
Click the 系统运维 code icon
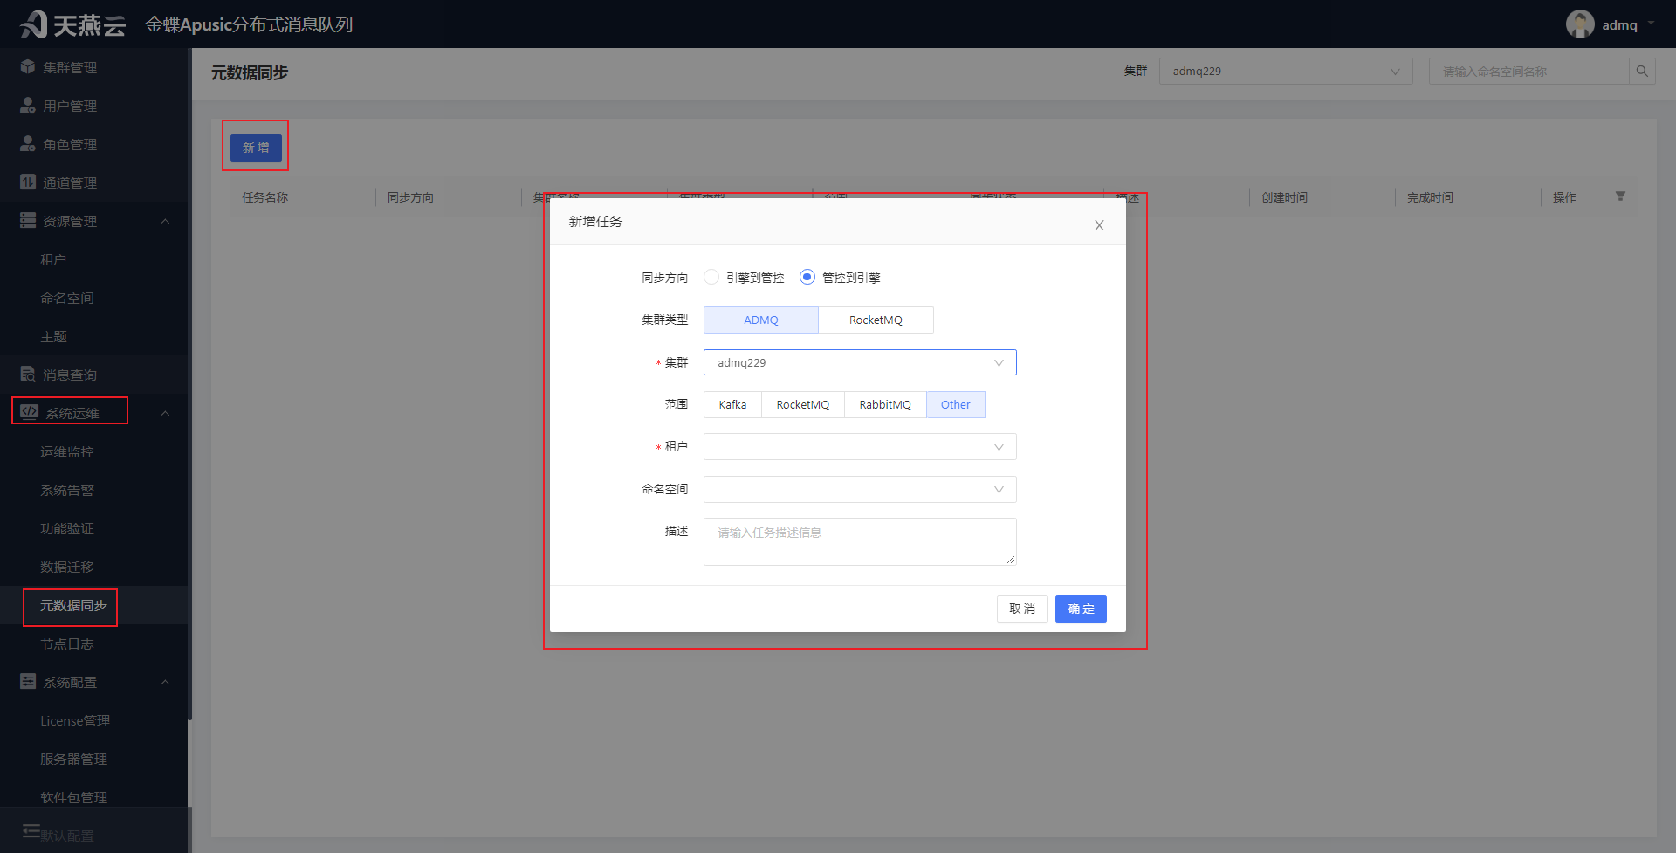click(x=30, y=412)
